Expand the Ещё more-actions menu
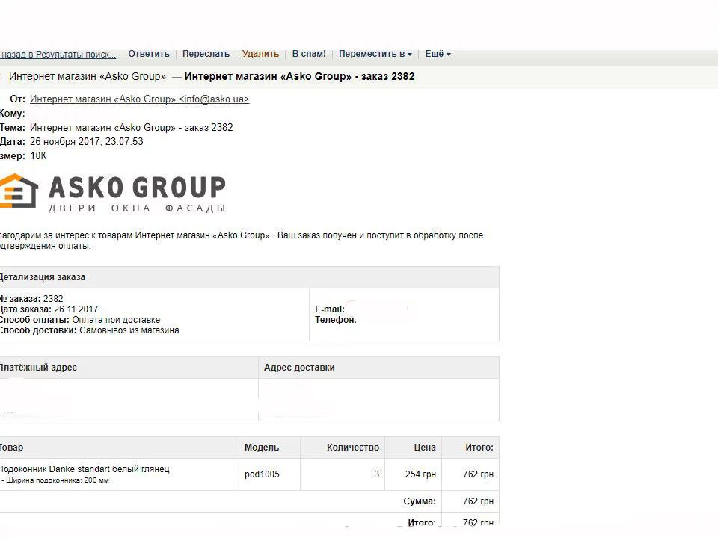Viewport: 718px width, 538px height. tap(438, 54)
